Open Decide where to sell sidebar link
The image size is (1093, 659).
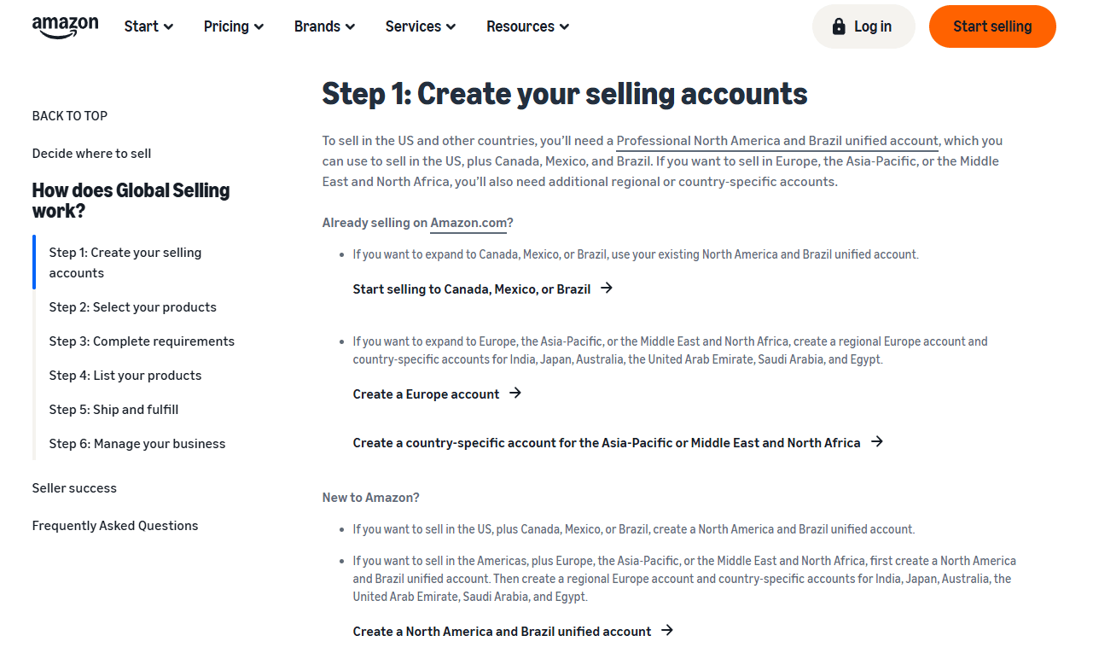[91, 154]
